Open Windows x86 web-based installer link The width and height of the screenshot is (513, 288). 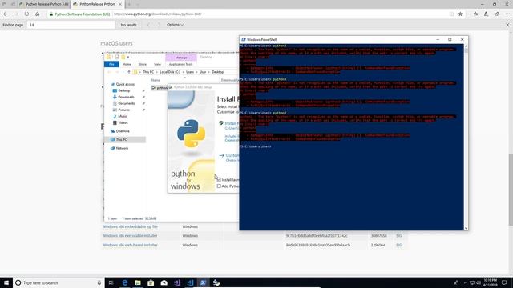pyautogui.click(x=130, y=245)
